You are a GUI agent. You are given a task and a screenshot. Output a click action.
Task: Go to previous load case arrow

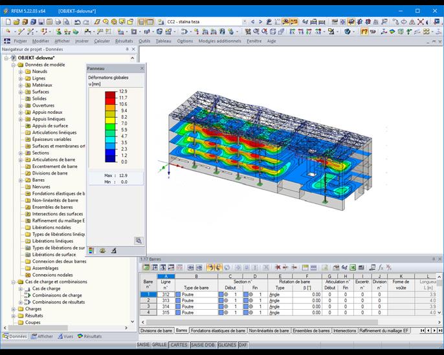click(252, 22)
